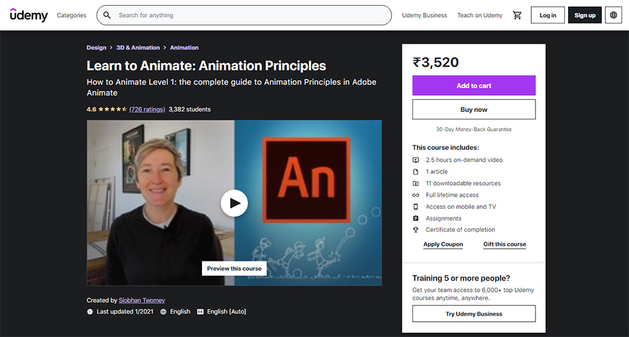Click the course preview thumbnail image
The image size is (629, 337).
click(x=234, y=203)
